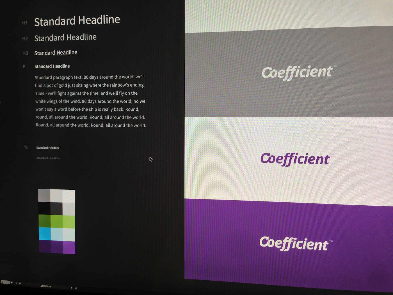
Task: Click the Standard paragraph text block
Action: 90,101
